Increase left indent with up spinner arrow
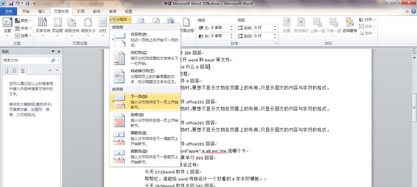This screenshot has width=417, height=187. point(232,26)
